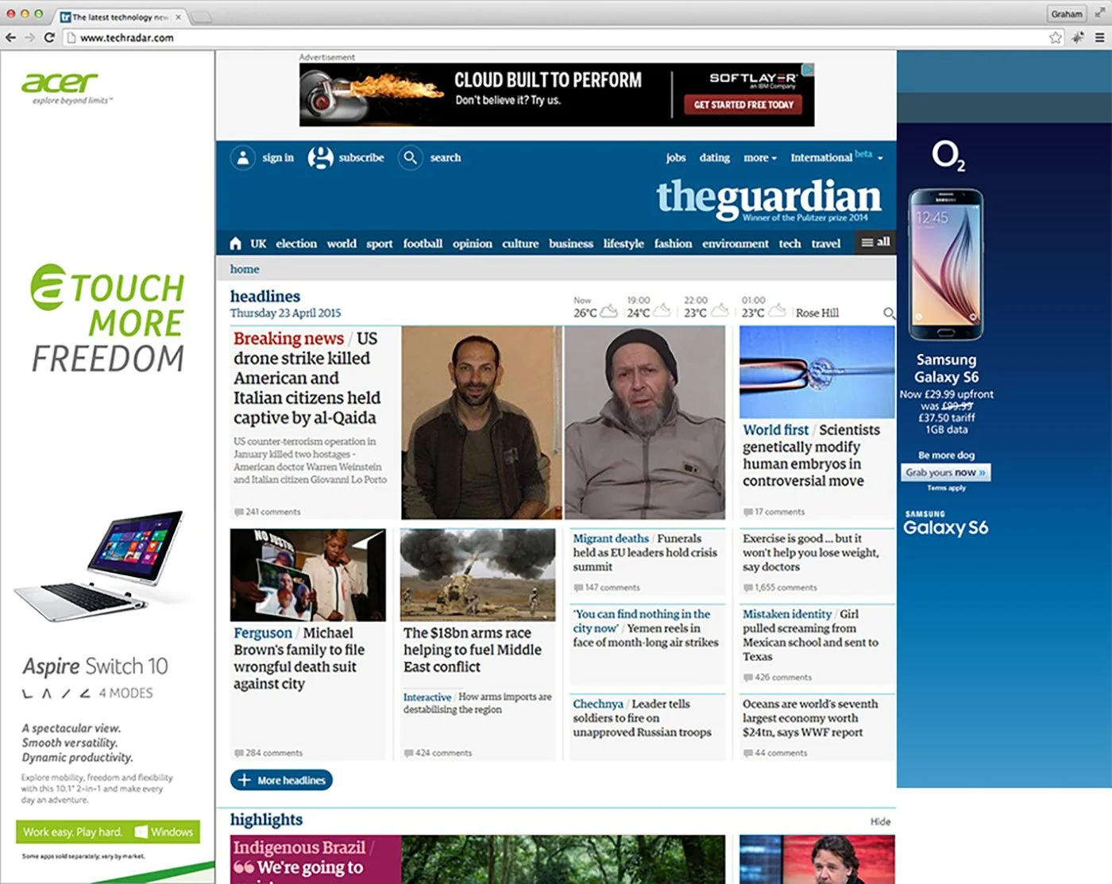This screenshot has height=884, width=1112.
Task: Click the AdChoices icon on SoftLayer ad
Action: point(808,70)
